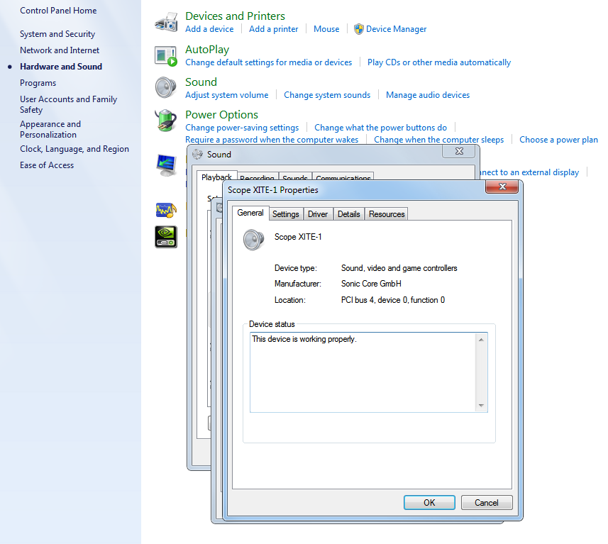
Task: Click the Display monitor icon
Action: (166, 165)
